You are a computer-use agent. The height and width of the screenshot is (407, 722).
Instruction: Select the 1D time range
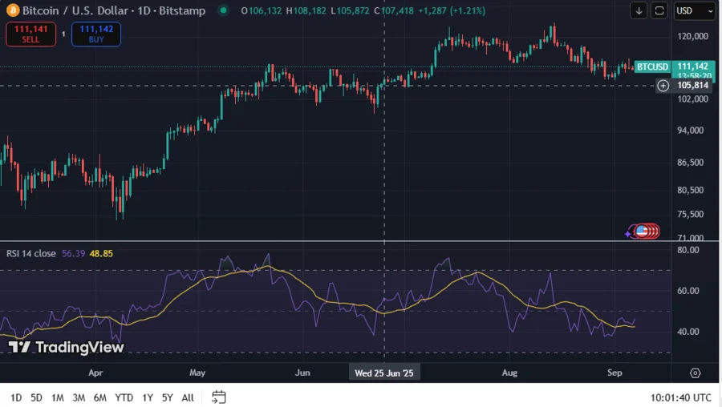point(16,397)
